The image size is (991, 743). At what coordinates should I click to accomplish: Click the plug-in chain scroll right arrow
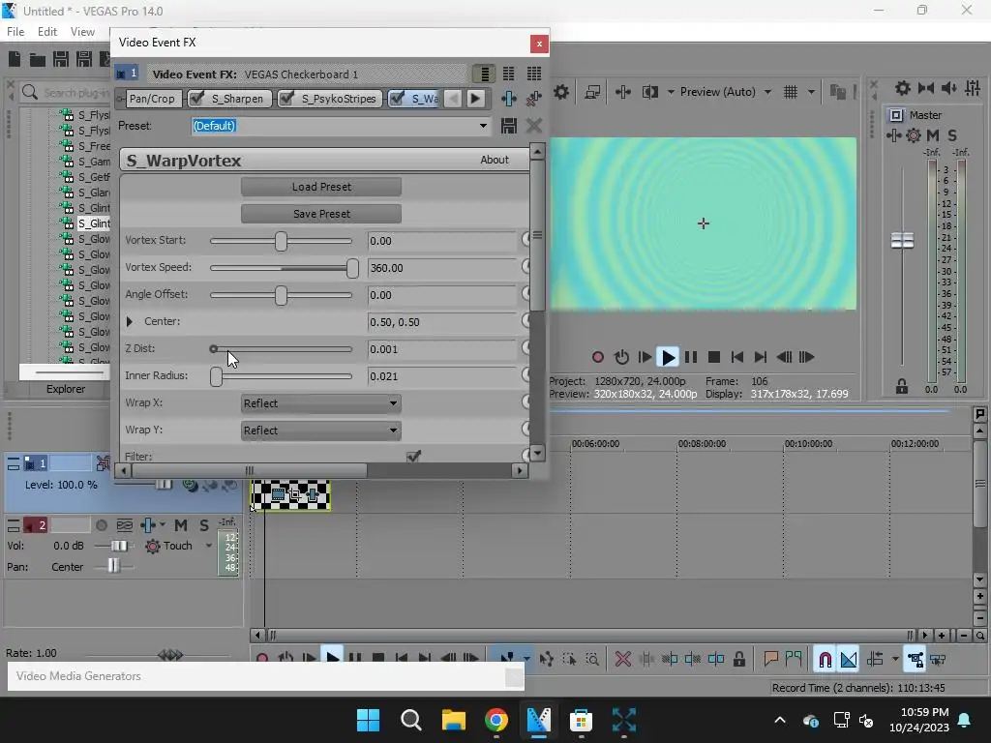click(x=475, y=99)
